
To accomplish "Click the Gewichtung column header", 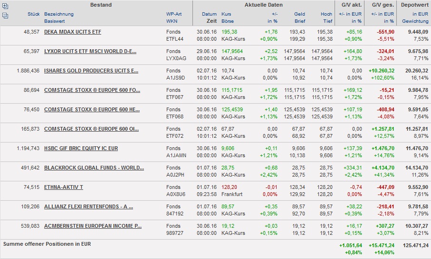I will 415,21.
